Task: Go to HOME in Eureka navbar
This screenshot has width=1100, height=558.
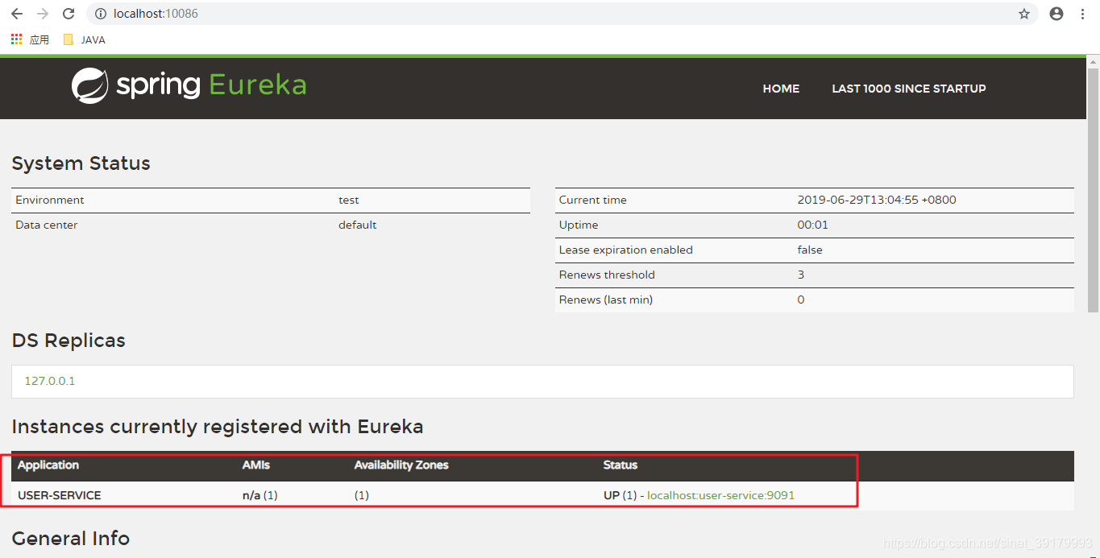Action: [781, 89]
